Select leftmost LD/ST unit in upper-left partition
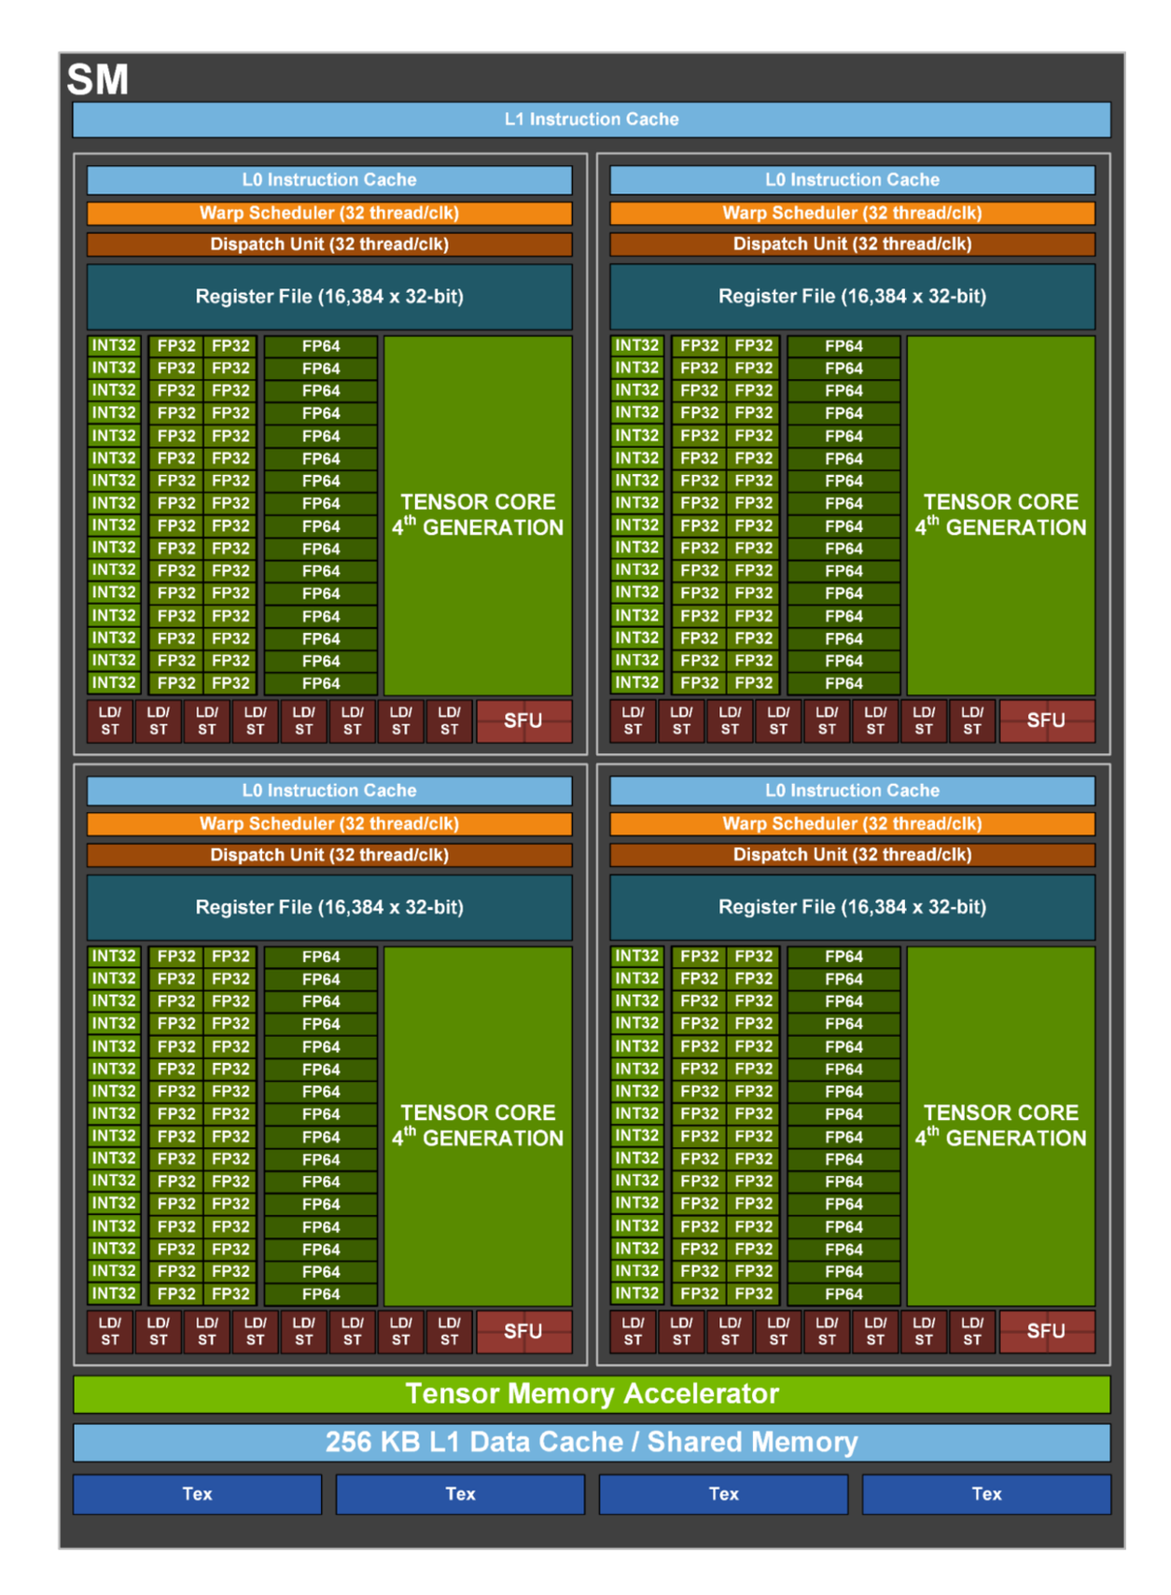1171x1595 pixels. pyautogui.click(x=110, y=721)
